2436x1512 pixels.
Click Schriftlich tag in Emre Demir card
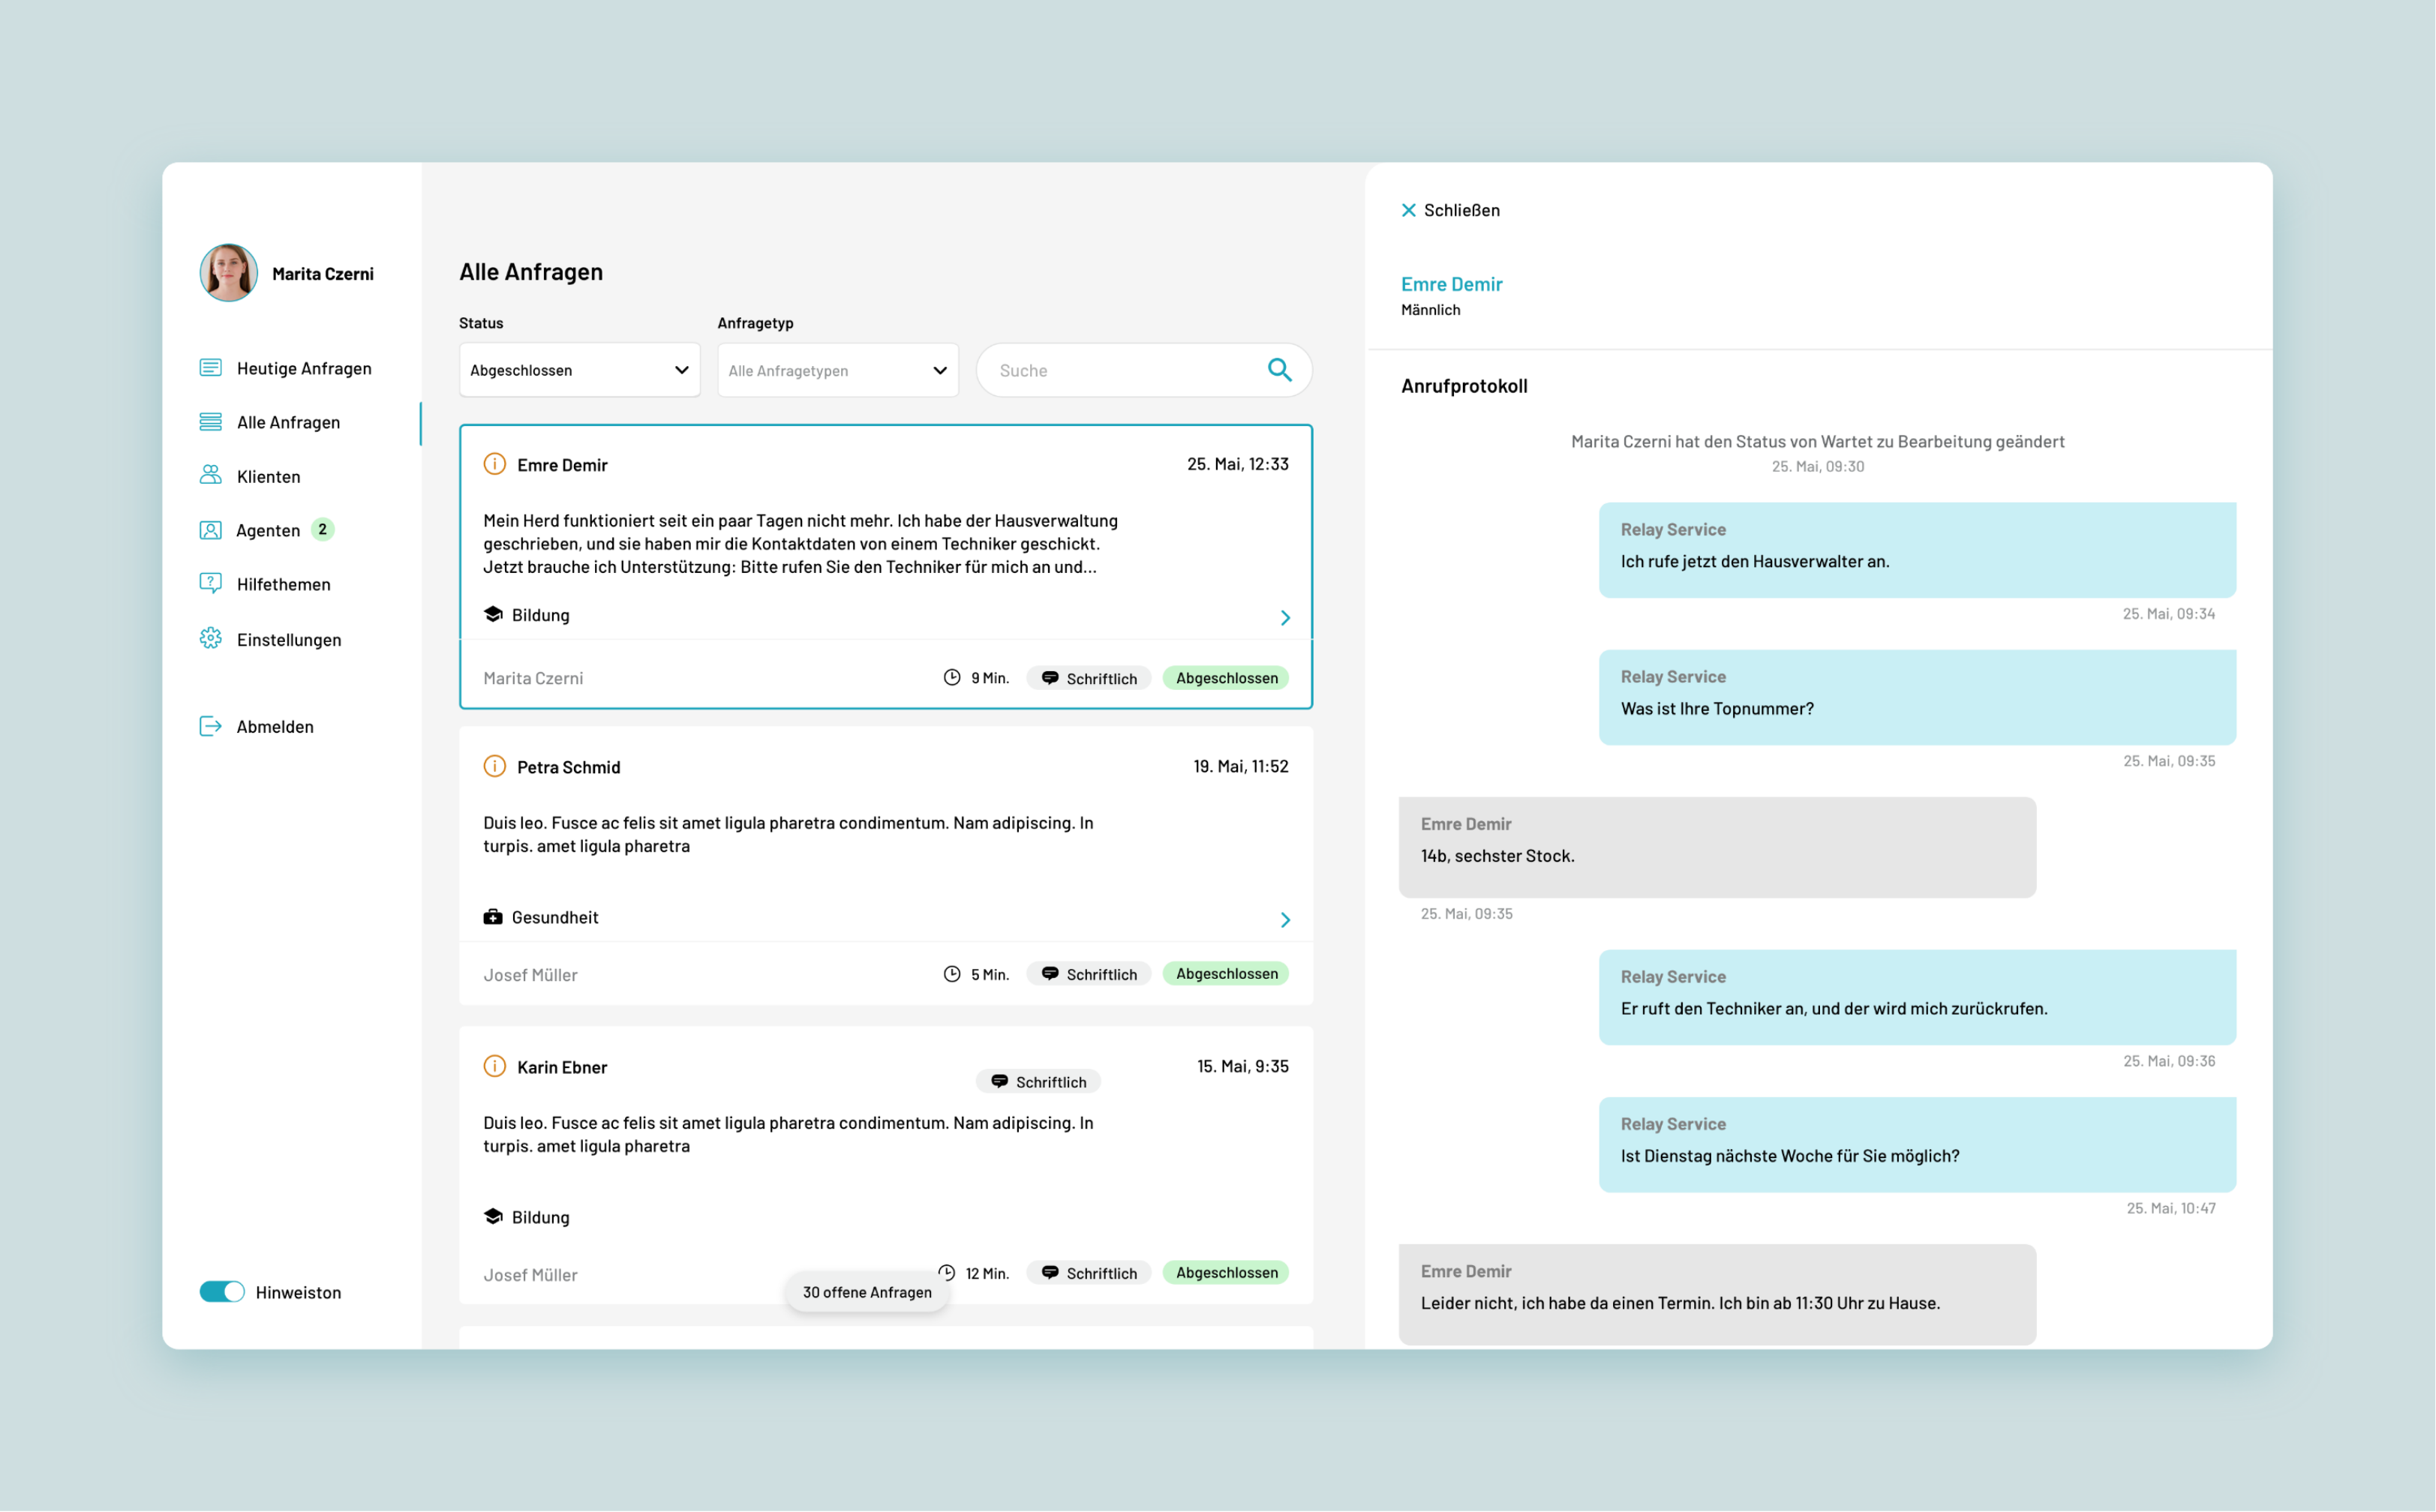click(1088, 678)
